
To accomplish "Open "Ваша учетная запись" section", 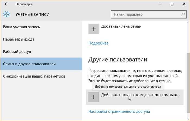I will click(41, 27).
